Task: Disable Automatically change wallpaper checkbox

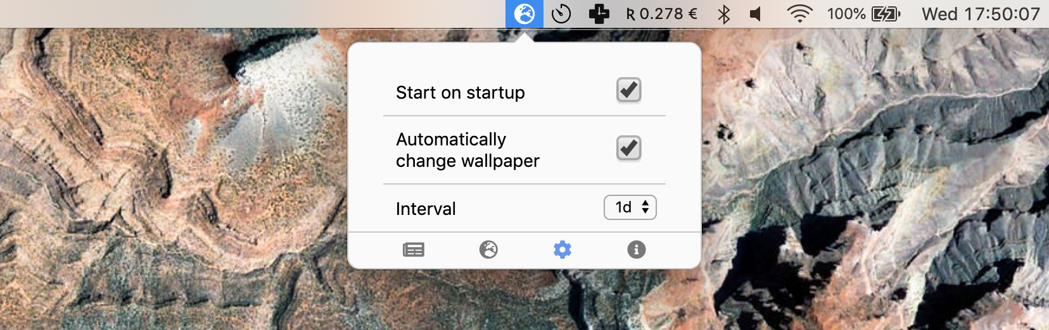Action: [629, 148]
